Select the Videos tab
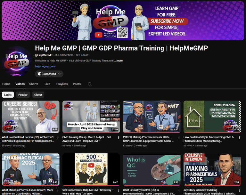The height and width of the screenshot is (195, 246). (x=20, y=84)
